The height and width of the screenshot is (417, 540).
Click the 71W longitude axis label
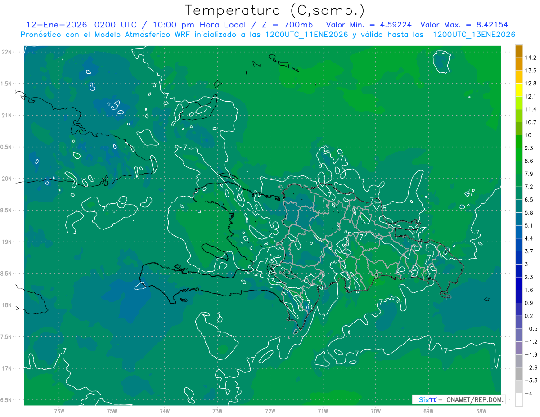(x=323, y=411)
